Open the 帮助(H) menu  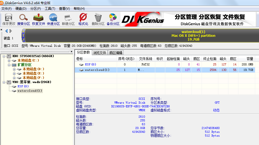click(x=79, y=9)
